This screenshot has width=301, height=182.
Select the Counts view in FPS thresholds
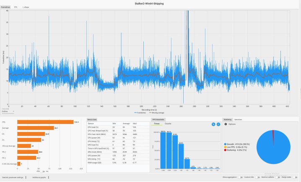(x=168, y=124)
